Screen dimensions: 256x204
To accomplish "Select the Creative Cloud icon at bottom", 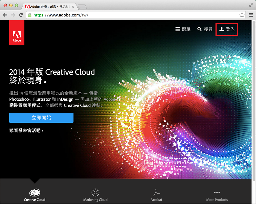I will pyautogui.click(x=35, y=192).
